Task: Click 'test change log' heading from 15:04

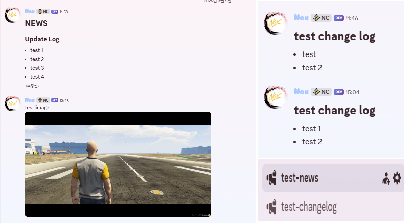Action: coord(335,110)
